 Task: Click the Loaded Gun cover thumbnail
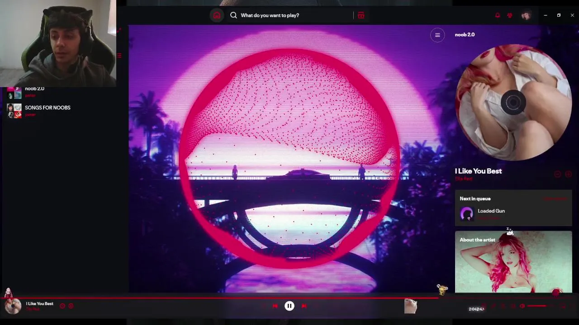point(467,214)
